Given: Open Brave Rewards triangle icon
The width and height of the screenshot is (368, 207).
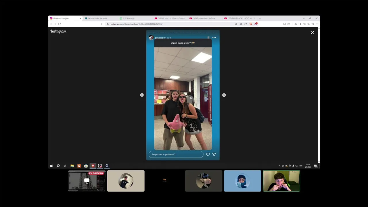Looking at the screenshot, I should [256, 24].
